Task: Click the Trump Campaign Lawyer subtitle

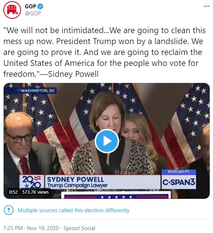Action: [x=77, y=185]
